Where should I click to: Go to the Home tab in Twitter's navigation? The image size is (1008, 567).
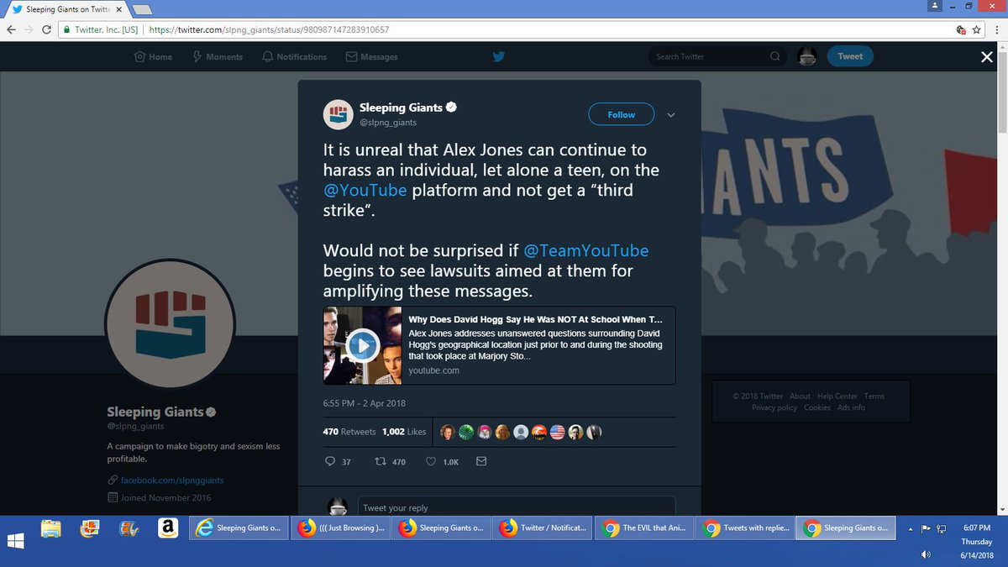(153, 56)
